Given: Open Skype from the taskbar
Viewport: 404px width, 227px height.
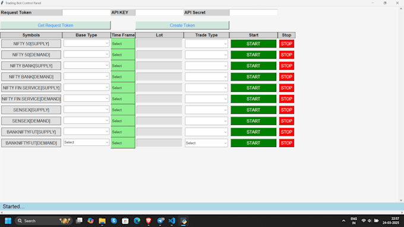Looking at the screenshot, I should [x=113, y=221].
